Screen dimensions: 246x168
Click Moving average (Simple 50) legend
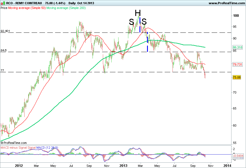(x=27, y=8)
